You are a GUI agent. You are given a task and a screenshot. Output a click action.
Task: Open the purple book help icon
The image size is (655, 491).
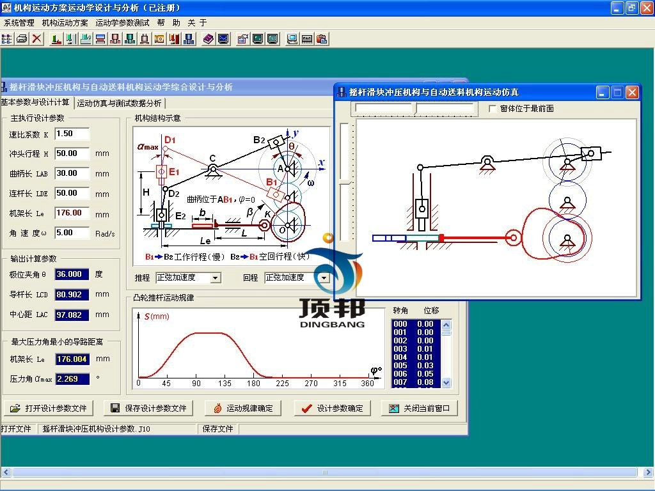(x=209, y=39)
